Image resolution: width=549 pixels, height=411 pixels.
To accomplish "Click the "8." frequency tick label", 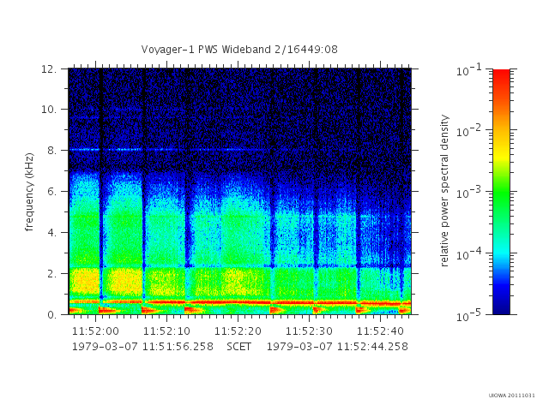I will point(52,151).
